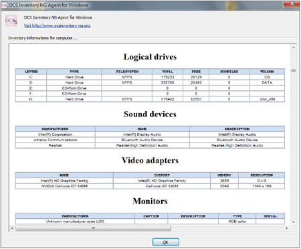301x249 pixels.
Task: Click free space value 28129
Action: tap(196, 77)
